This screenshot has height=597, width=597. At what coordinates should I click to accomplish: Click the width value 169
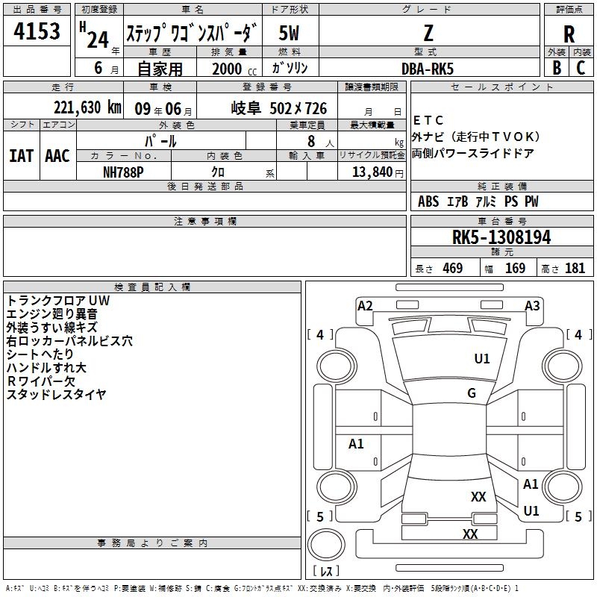(x=515, y=268)
